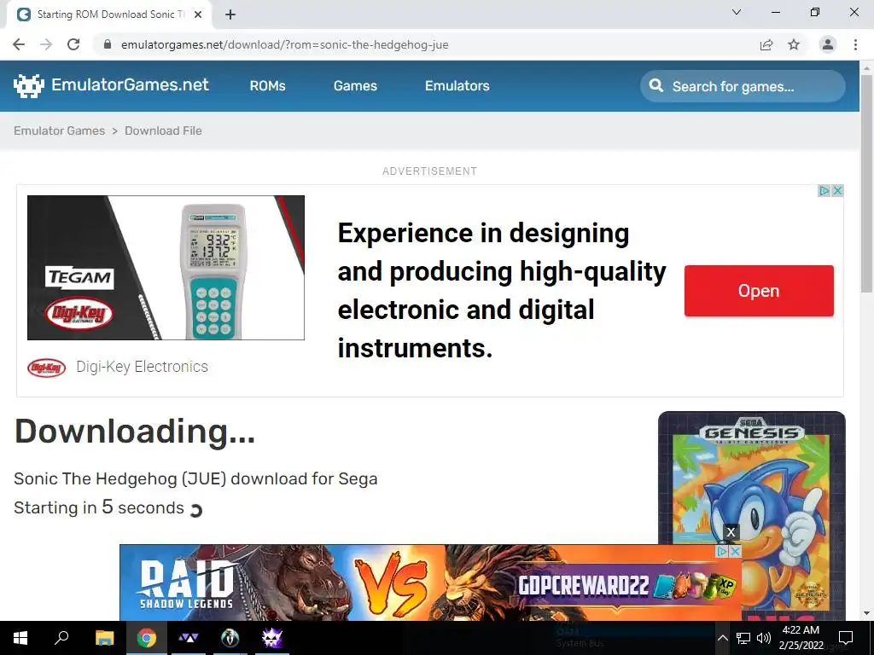Open a new tab with plus button
The width and height of the screenshot is (874, 655).
tap(230, 14)
